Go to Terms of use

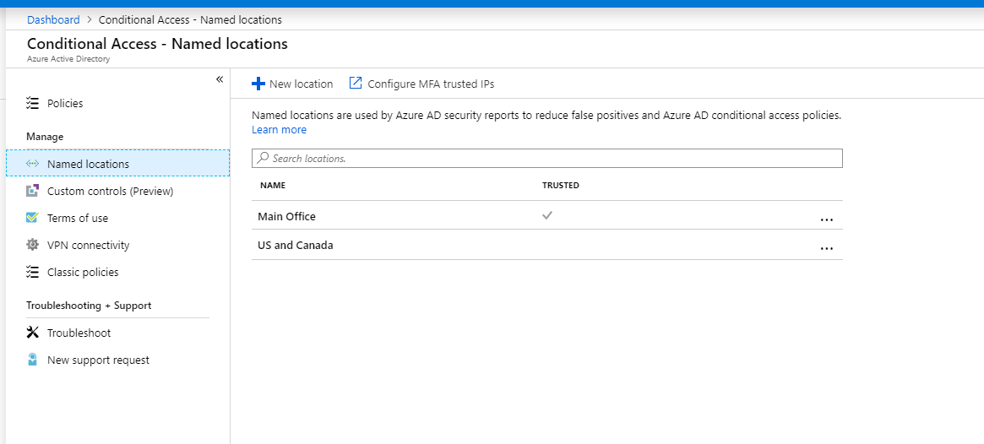point(118,218)
